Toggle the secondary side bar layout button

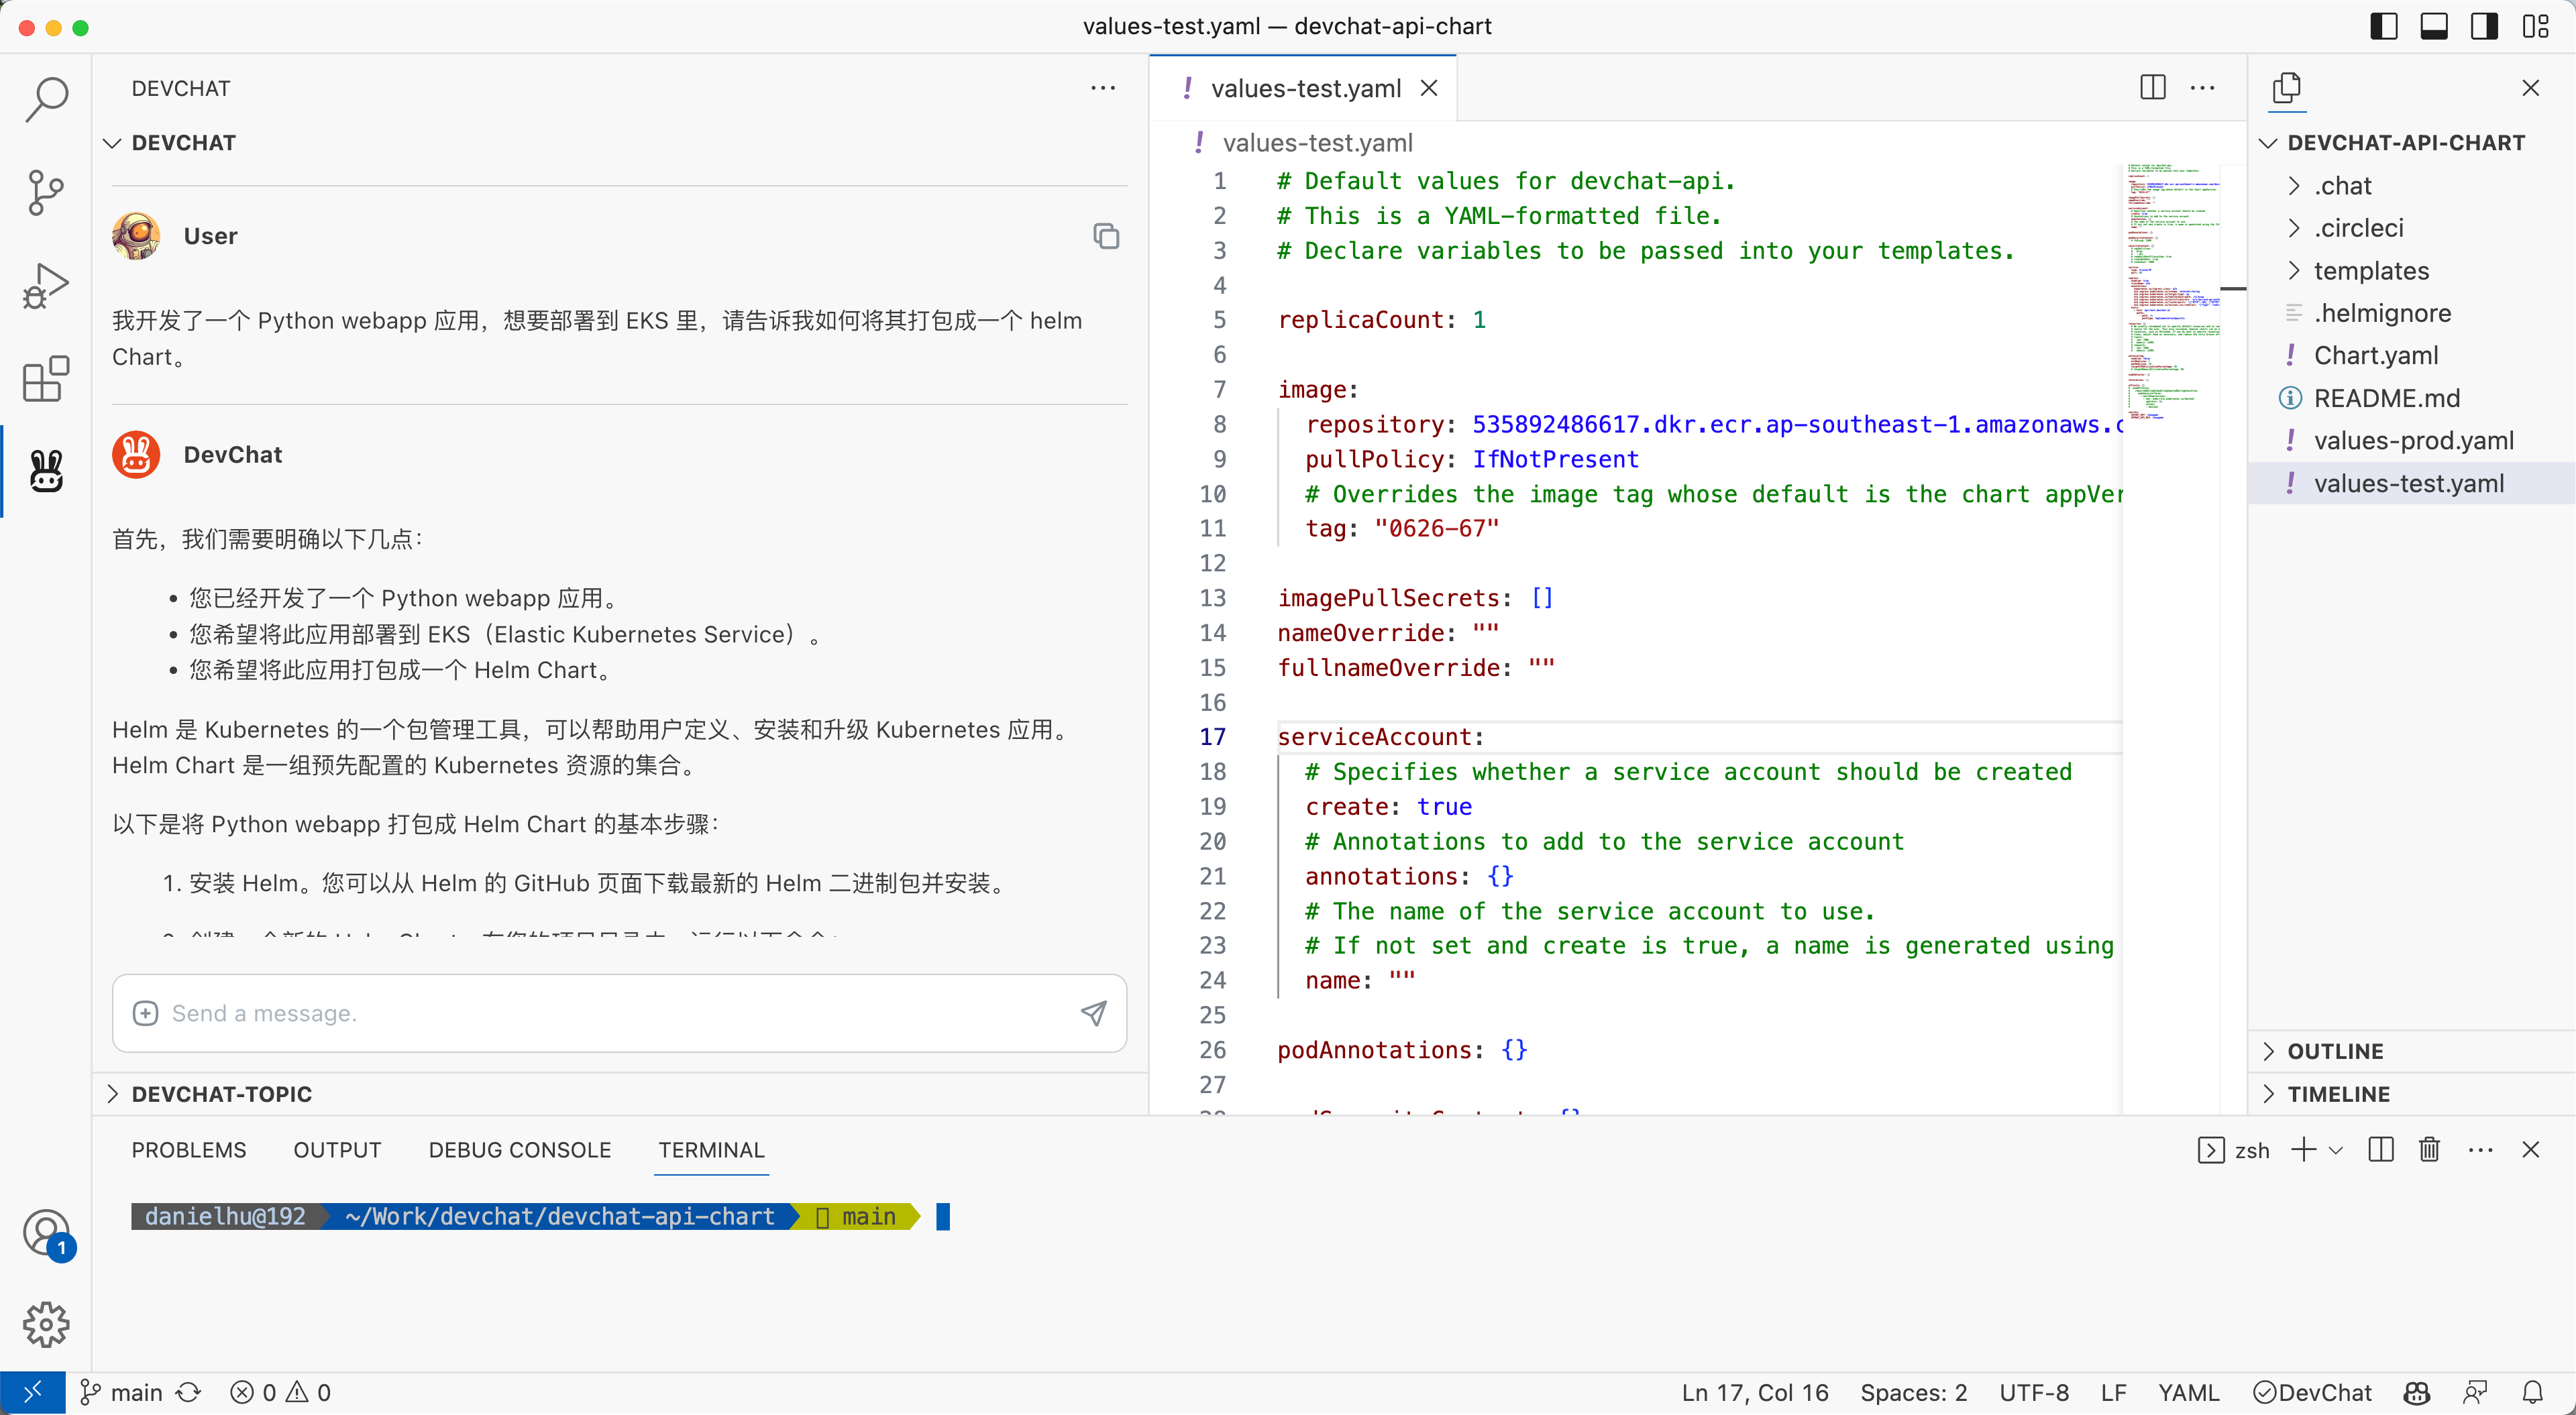point(2484,27)
